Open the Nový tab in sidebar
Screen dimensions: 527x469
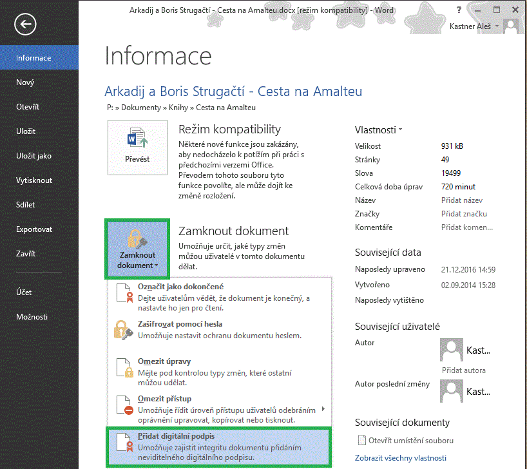pyautogui.click(x=26, y=82)
